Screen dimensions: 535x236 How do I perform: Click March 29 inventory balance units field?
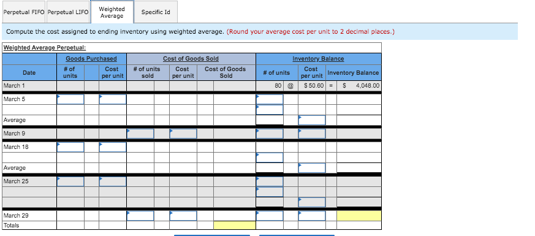(x=270, y=216)
